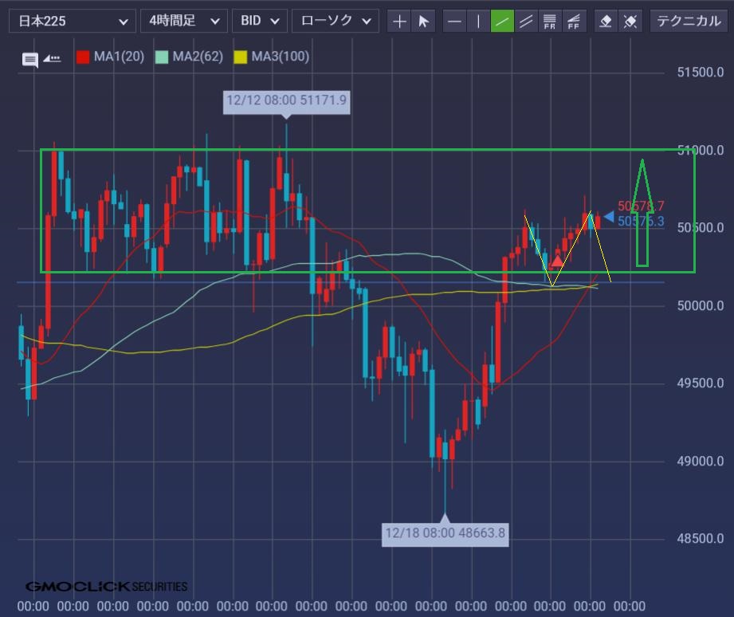Open the BID price type dropdown
The image size is (734, 617).
(259, 22)
